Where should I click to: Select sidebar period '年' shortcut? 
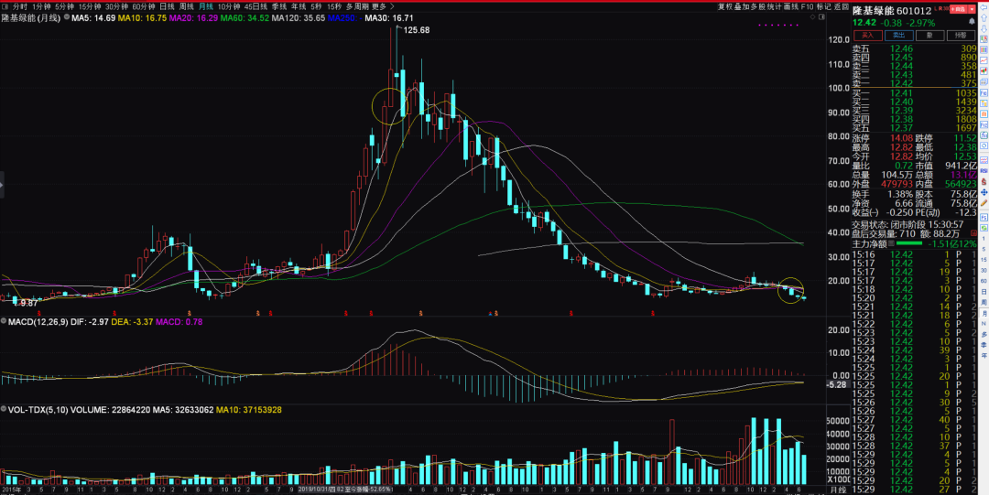click(x=984, y=356)
